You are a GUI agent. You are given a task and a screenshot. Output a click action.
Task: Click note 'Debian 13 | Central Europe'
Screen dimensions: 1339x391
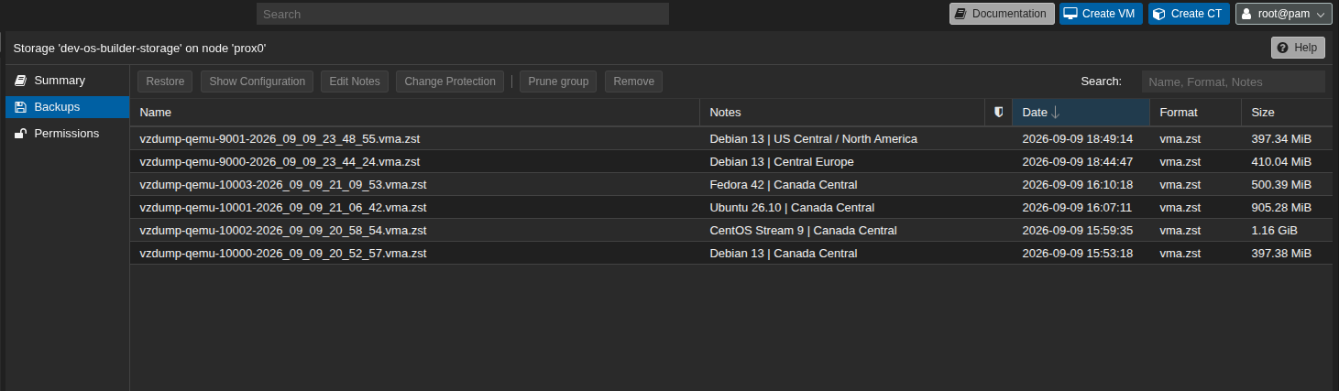tap(782, 162)
